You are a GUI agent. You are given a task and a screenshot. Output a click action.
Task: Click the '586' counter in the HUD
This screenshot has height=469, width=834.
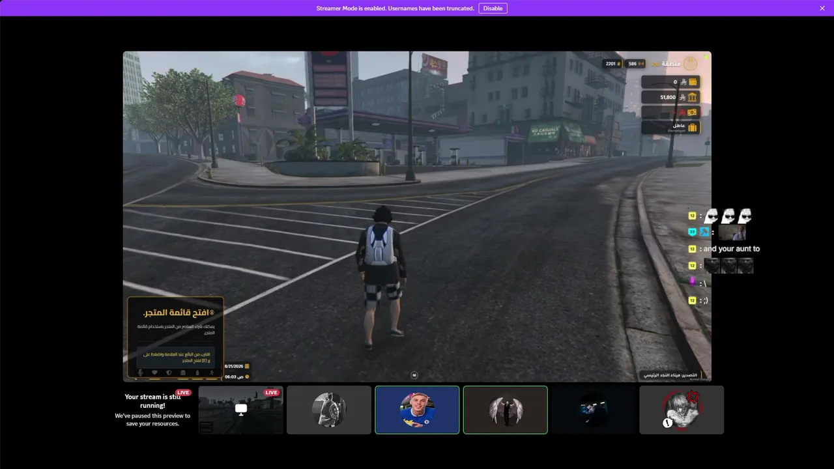click(x=635, y=63)
